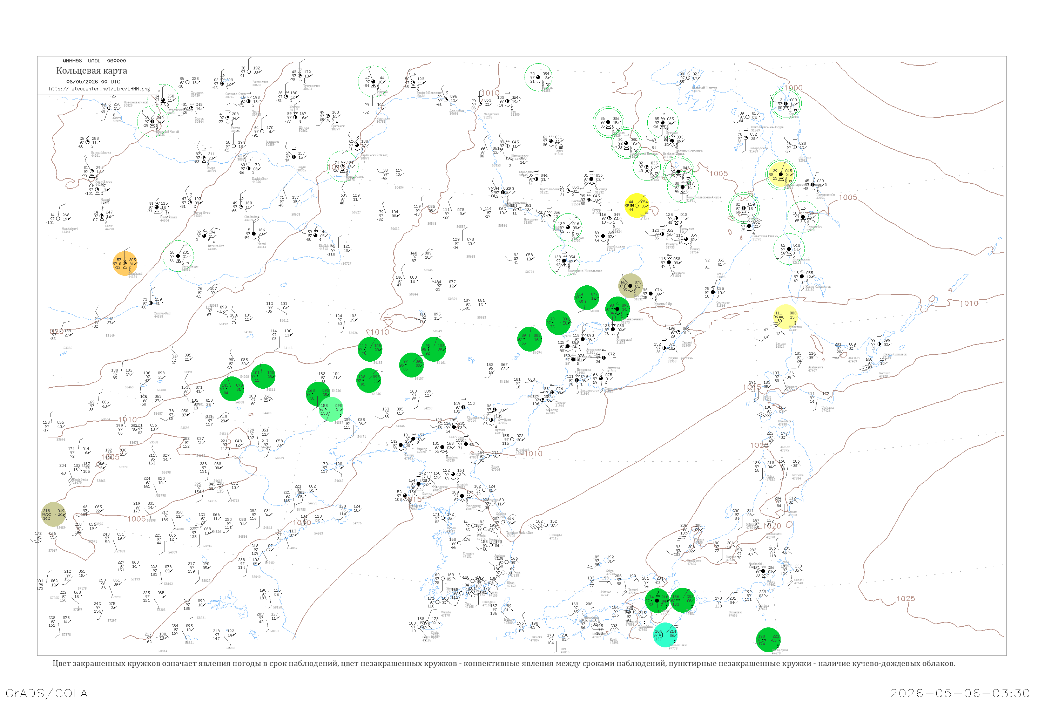Click the dashed green circle at Могоча
Screen dimensions: 1052x701
coord(373,81)
